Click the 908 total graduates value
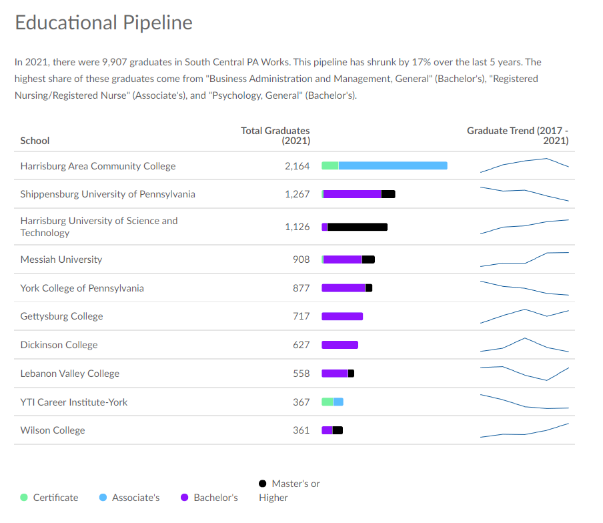 (x=301, y=259)
